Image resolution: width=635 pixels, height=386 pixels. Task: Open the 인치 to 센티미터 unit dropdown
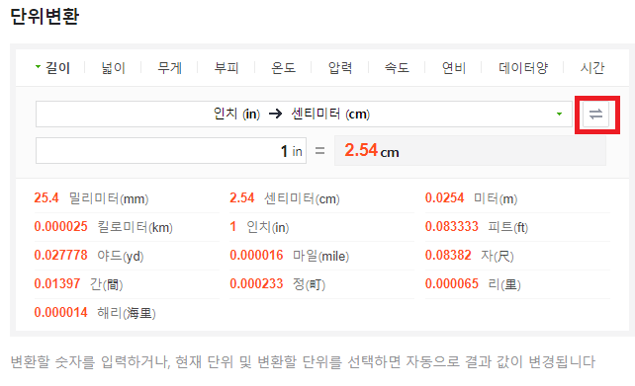304,114
